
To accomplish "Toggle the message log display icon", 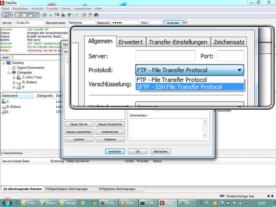I will (18, 15).
